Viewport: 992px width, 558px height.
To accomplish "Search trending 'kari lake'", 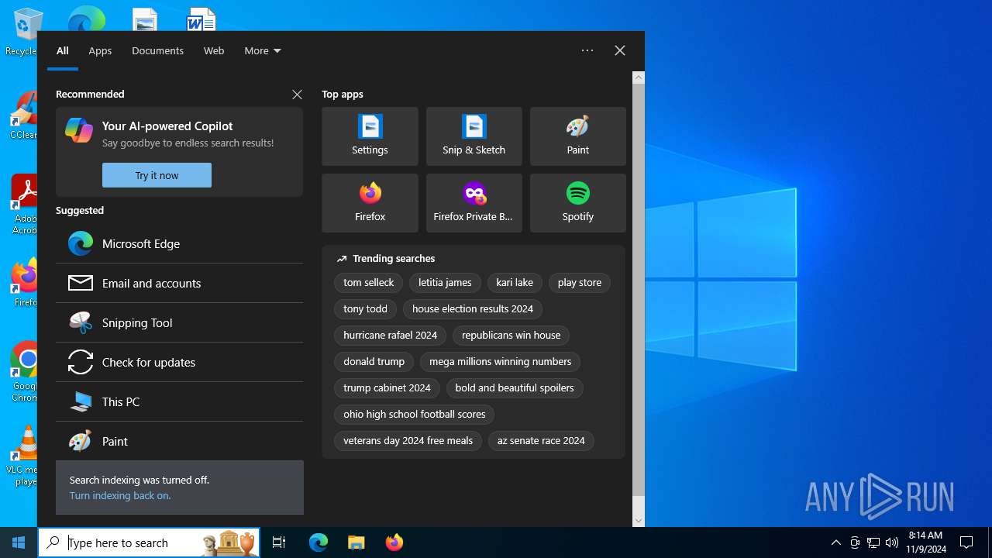I will (x=515, y=283).
